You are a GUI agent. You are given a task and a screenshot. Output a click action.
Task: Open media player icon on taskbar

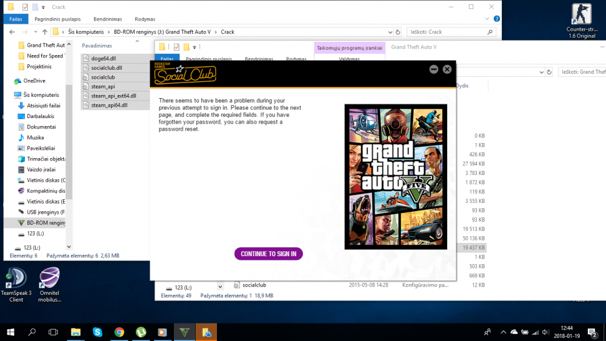coord(162,332)
